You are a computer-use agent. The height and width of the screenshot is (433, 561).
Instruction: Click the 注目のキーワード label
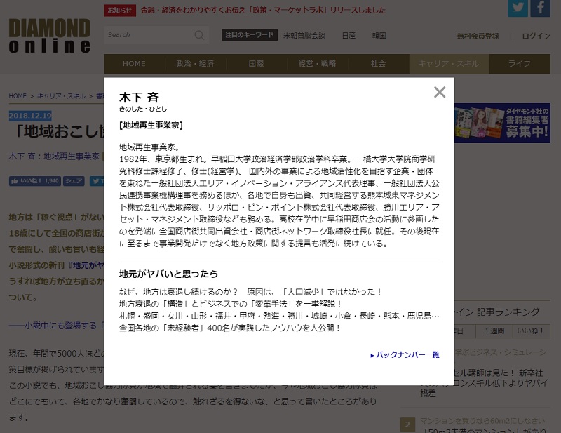click(250, 35)
